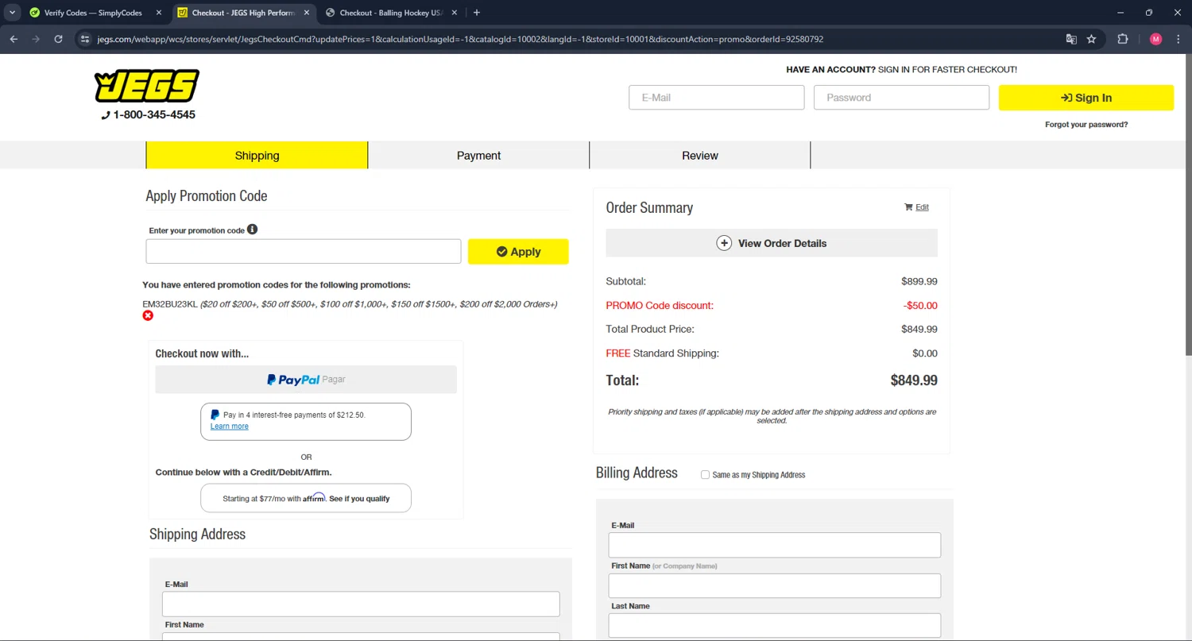This screenshot has width=1192, height=641.
Task: Click FREE Standard Shipping text
Action: coord(662,353)
